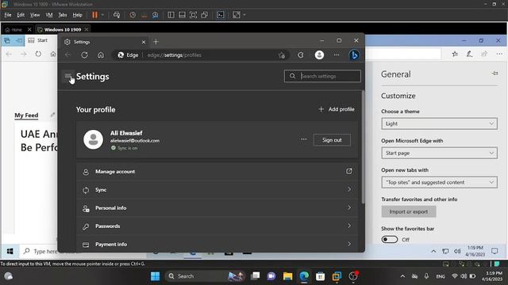The height and width of the screenshot is (285, 508).
Task: Expand the Passwords row chevron
Action: tap(349, 226)
